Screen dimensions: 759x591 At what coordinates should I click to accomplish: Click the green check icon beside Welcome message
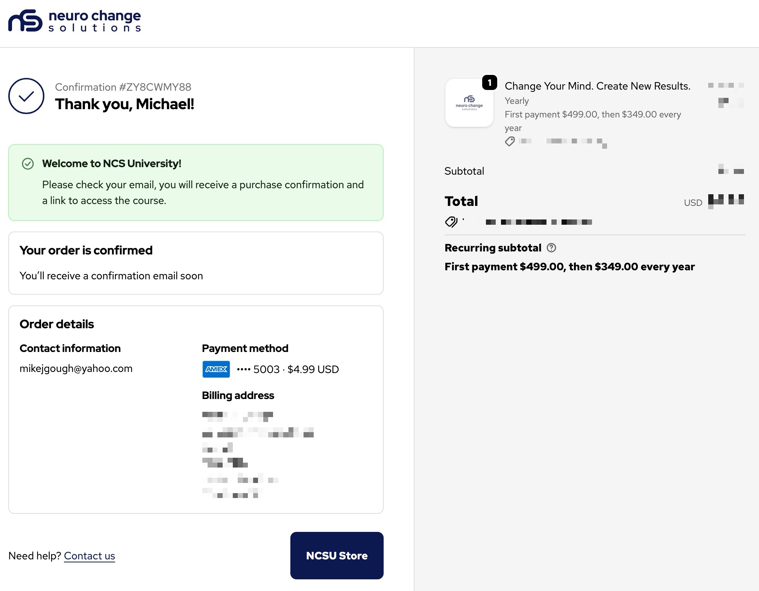28,164
